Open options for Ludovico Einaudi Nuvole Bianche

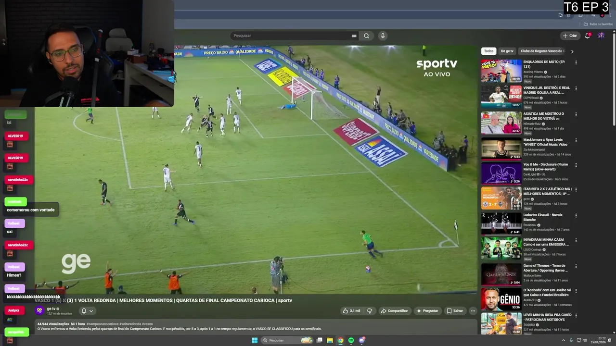(x=576, y=215)
